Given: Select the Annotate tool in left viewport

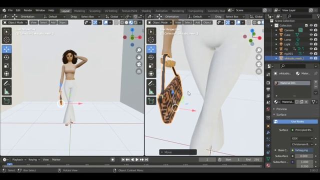Looking at the screenshot, I should tap(6, 83).
